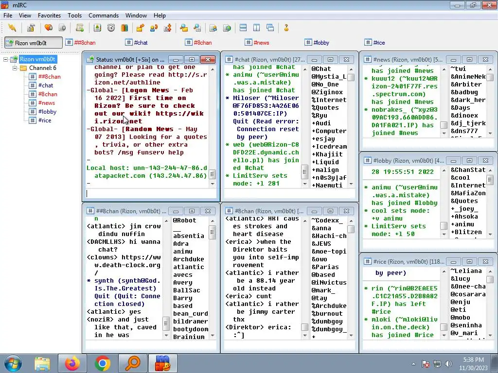Viewport: 498px width, 373px height.
Task: Select @iNvictus in #8chan nick list
Action: pyautogui.click(x=329, y=282)
